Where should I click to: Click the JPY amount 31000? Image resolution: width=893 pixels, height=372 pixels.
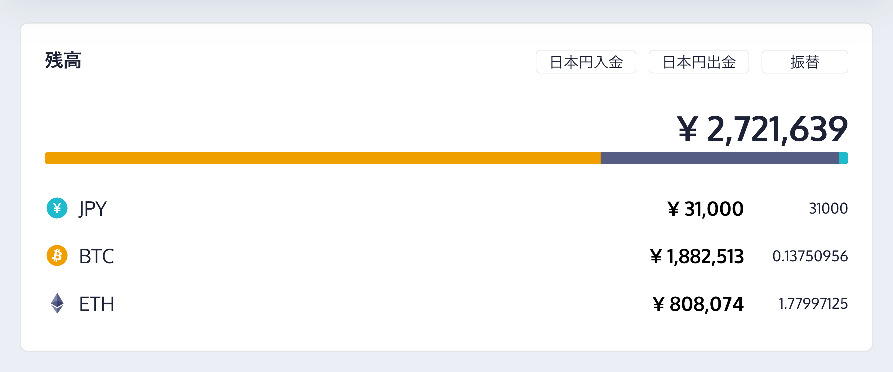point(828,208)
